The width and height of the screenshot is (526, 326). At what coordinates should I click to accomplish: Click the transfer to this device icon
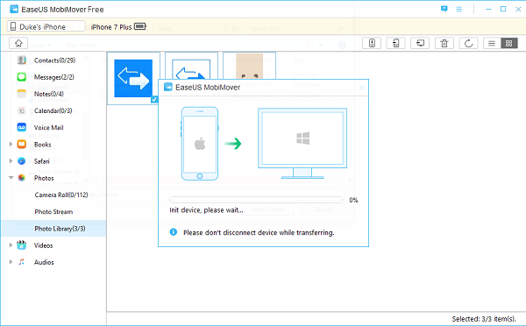tap(372, 43)
